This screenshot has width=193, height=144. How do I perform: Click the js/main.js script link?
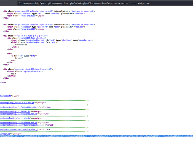(x=6, y=134)
